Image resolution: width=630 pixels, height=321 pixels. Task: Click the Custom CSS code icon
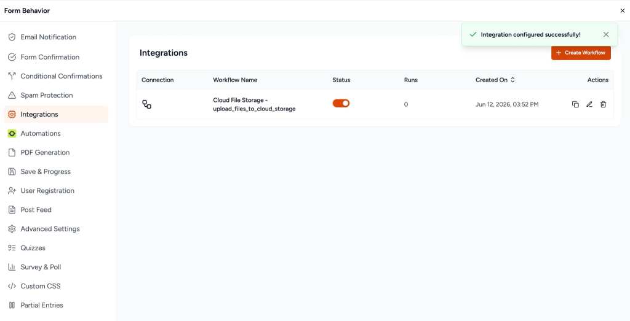(12, 286)
